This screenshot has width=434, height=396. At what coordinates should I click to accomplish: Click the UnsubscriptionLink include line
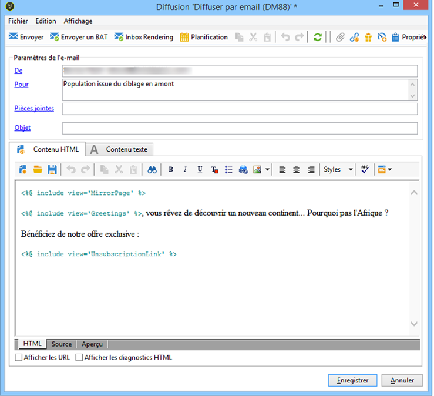[x=99, y=254]
